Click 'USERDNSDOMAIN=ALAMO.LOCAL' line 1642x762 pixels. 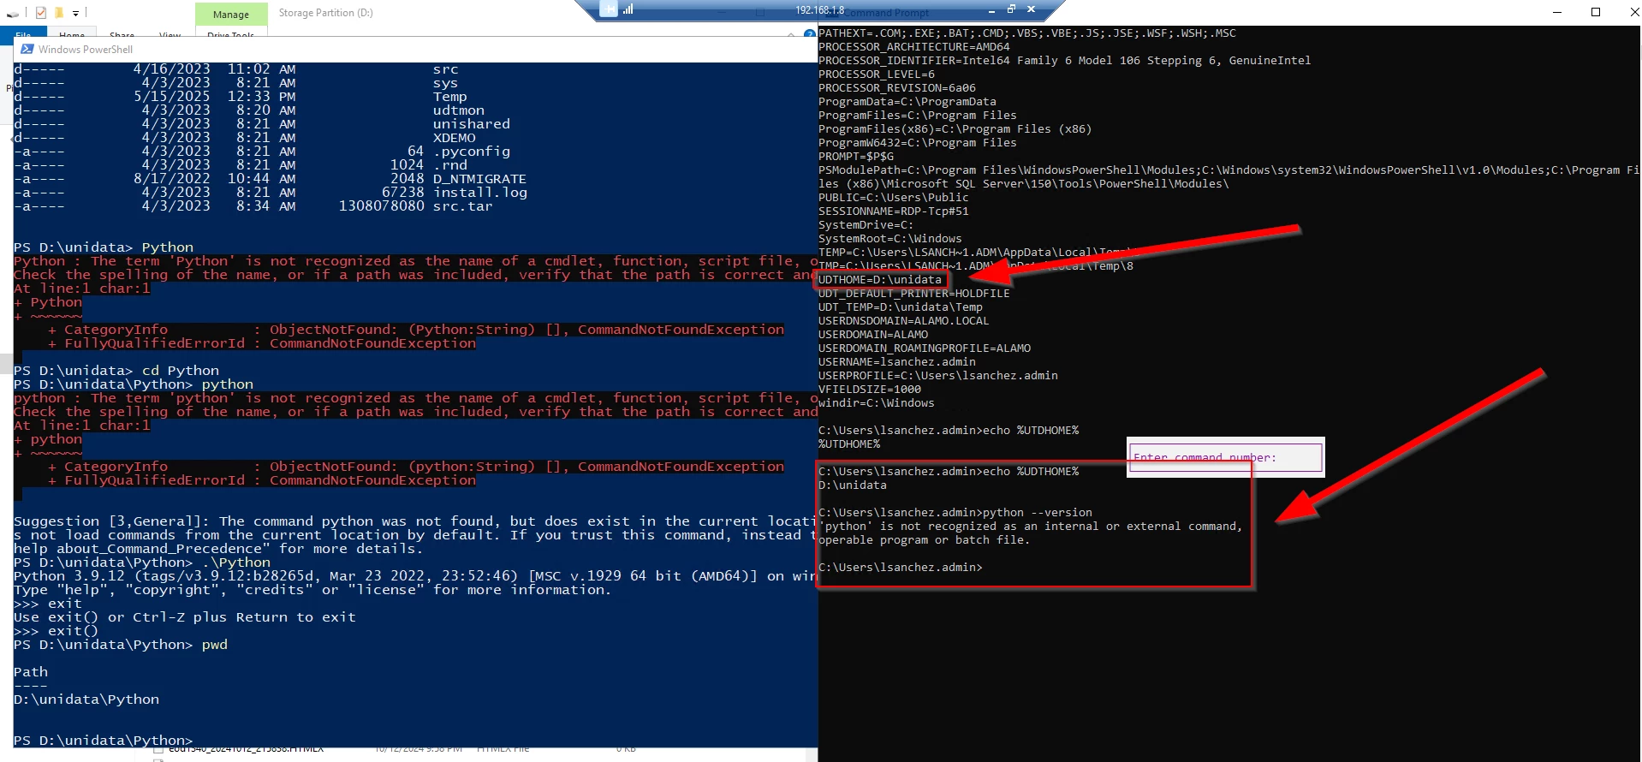tap(904, 321)
